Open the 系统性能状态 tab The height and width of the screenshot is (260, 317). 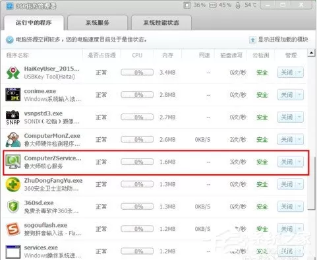tap(161, 22)
